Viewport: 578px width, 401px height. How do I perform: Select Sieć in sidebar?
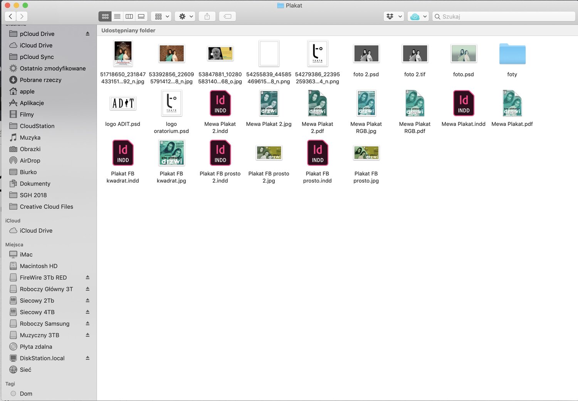(25, 370)
